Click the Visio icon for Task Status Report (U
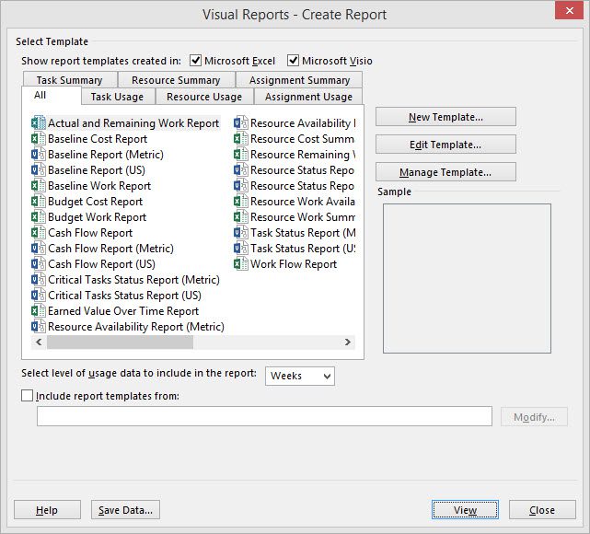Image resolution: width=590 pixels, height=534 pixels. (x=241, y=249)
